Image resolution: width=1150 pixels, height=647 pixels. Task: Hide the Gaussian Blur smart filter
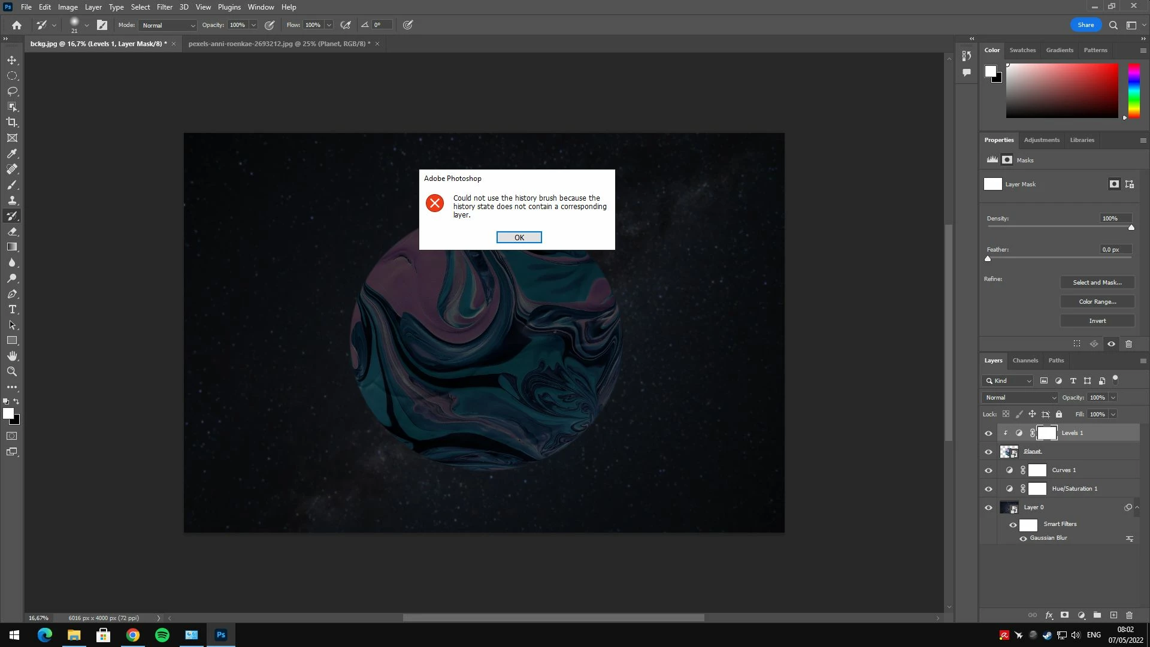(x=1023, y=538)
